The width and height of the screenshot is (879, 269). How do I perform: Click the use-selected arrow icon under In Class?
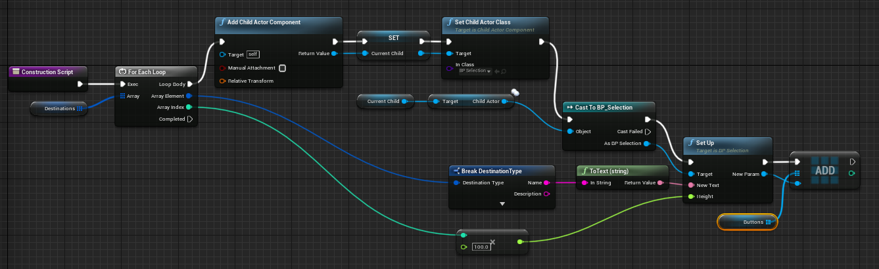[x=497, y=71]
